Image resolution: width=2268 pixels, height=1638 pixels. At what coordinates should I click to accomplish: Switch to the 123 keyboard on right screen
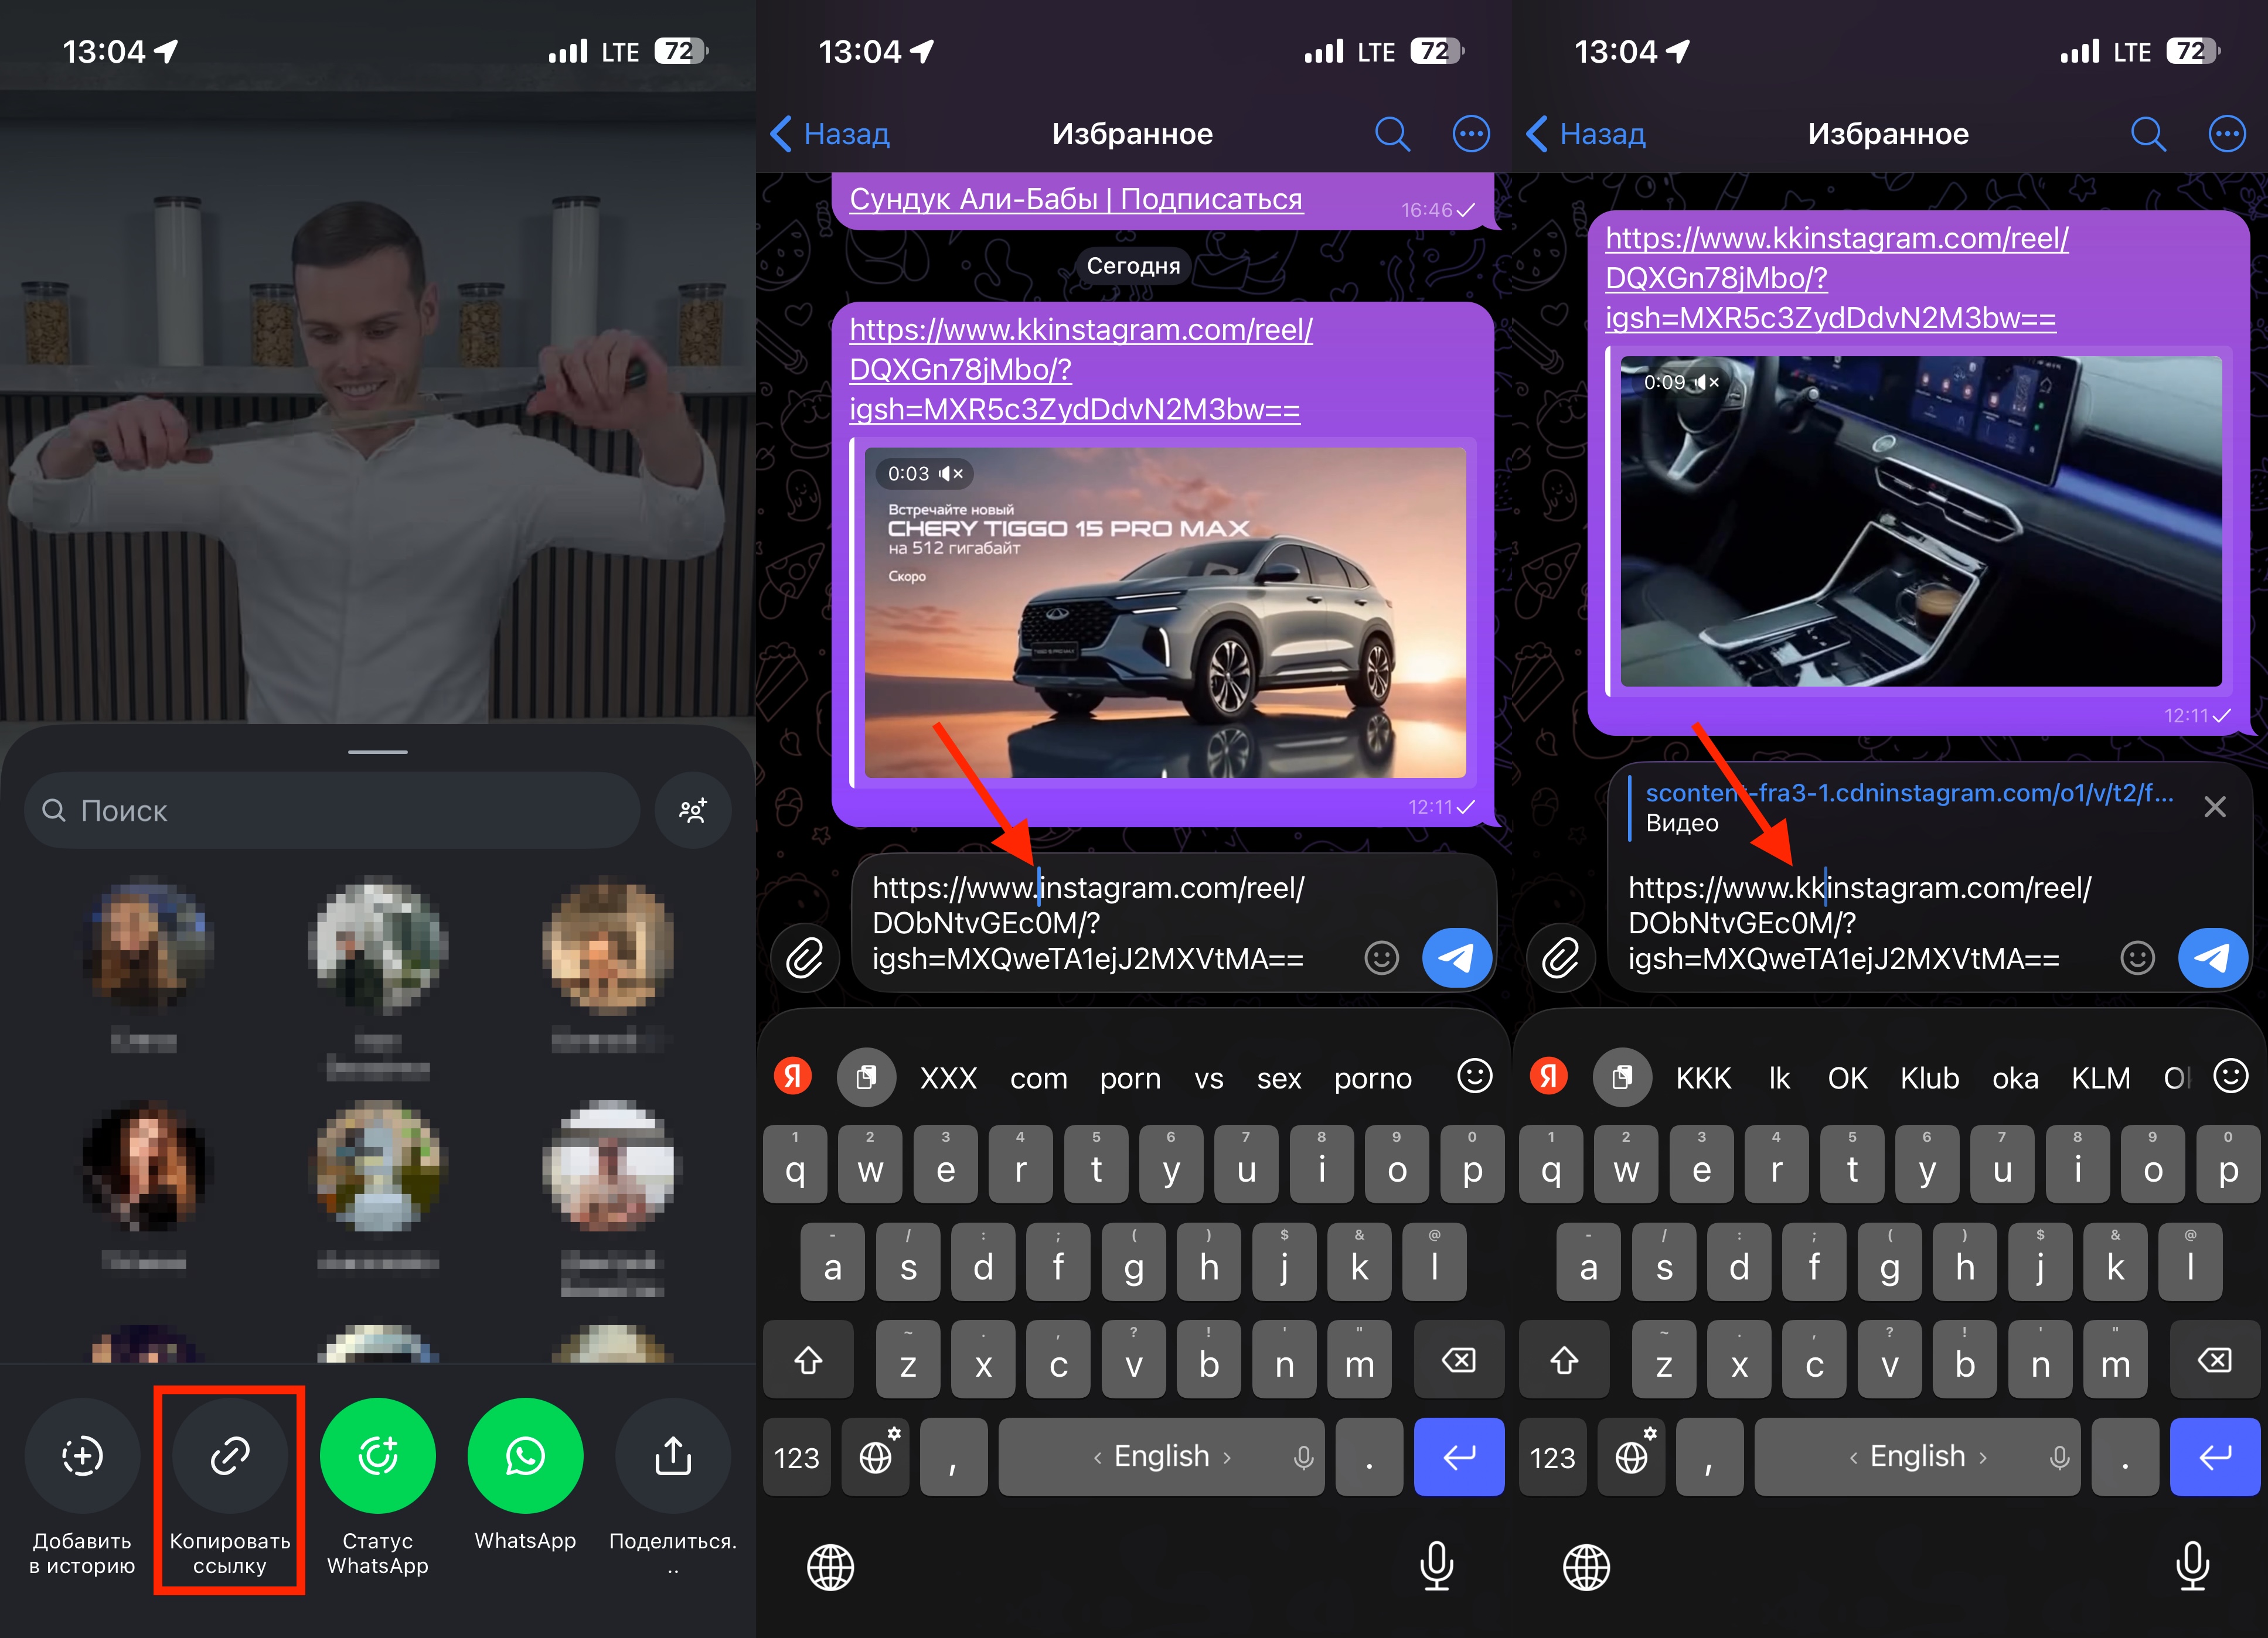pyautogui.click(x=1552, y=1458)
